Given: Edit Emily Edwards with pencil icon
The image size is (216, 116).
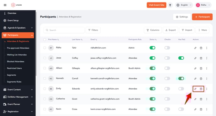Looking at the screenshot, I should coord(195,89).
